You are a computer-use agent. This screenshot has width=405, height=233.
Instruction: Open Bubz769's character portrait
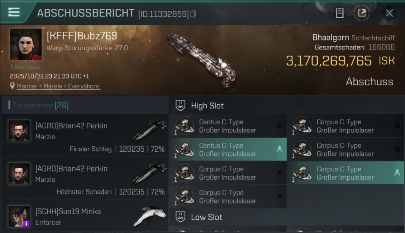click(x=26, y=44)
